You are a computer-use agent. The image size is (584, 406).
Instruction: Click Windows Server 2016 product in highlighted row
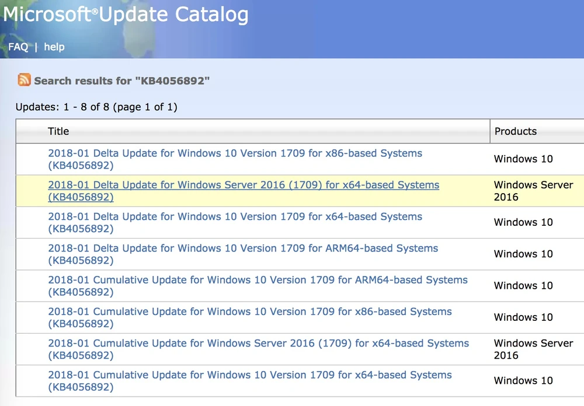pyautogui.click(x=533, y=191)
